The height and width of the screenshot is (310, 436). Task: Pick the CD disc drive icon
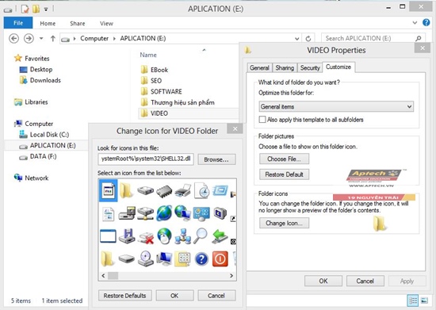[146, 258]
